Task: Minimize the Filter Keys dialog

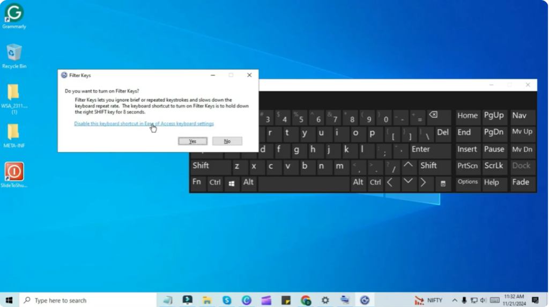Action: 213,75
